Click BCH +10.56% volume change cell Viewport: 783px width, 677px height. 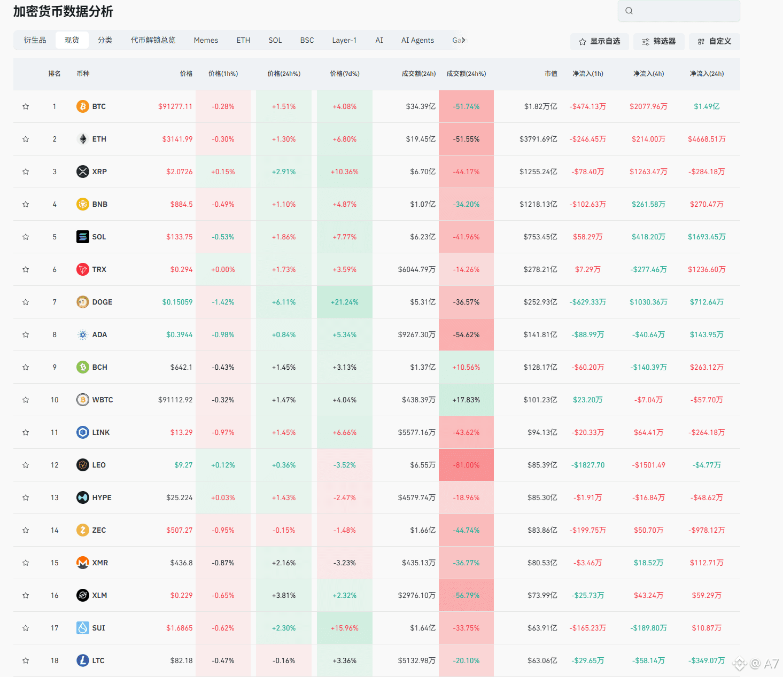(466, 367)
